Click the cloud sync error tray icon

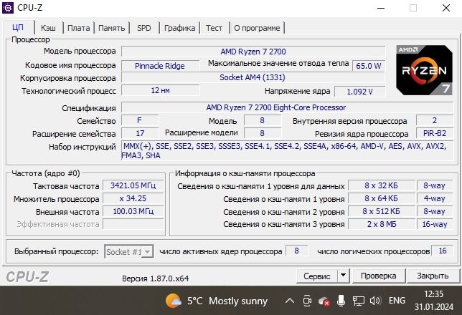point(324,301)
